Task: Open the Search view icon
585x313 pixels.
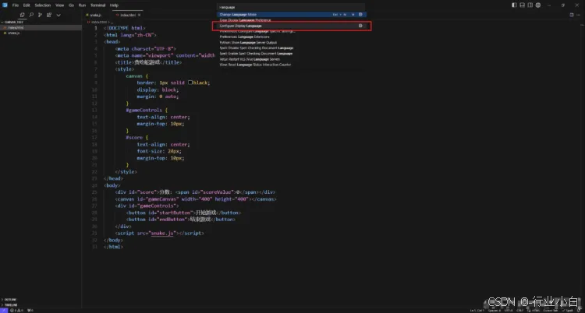Action: point(31,15)
